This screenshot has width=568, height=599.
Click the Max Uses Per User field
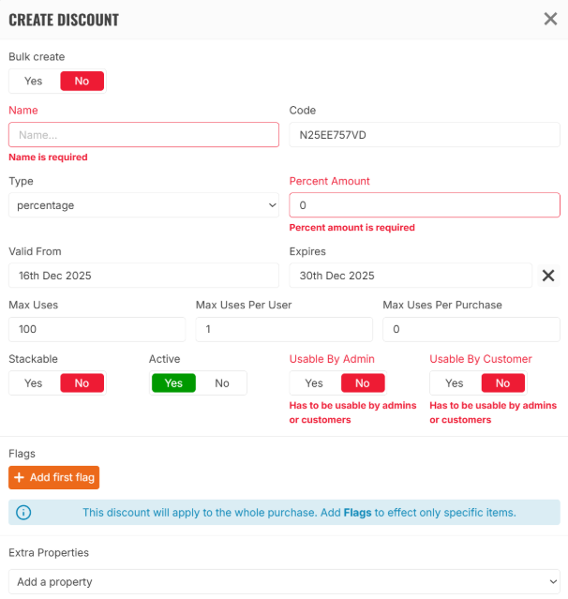(x=283, y=330)
